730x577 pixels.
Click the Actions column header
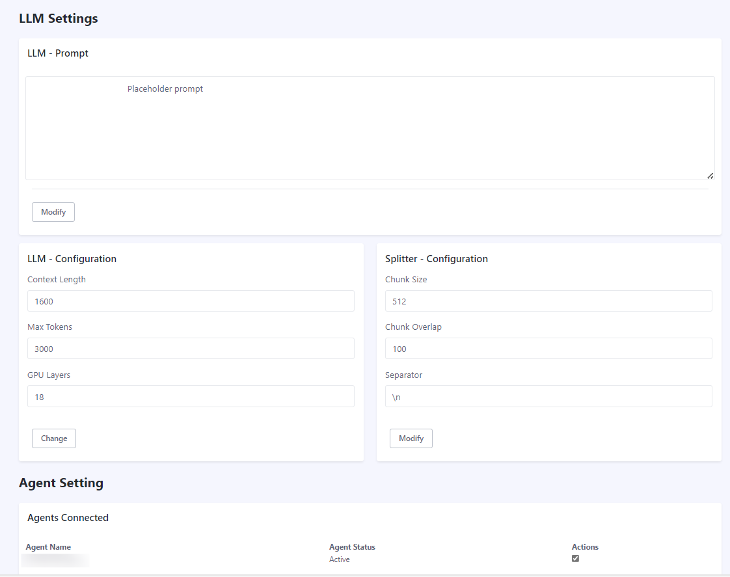tap(585, 547)
